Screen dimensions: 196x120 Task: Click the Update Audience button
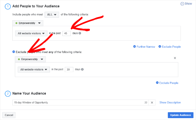click(x=181, y=115)
